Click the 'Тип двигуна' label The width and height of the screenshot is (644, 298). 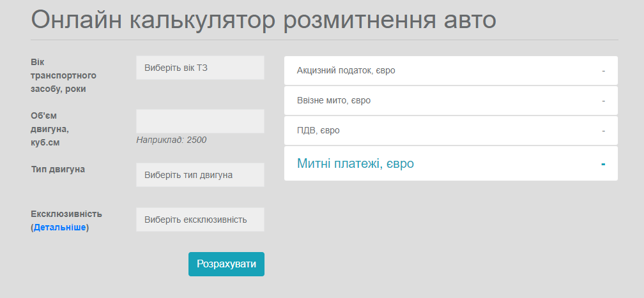[x=57, y=169]
